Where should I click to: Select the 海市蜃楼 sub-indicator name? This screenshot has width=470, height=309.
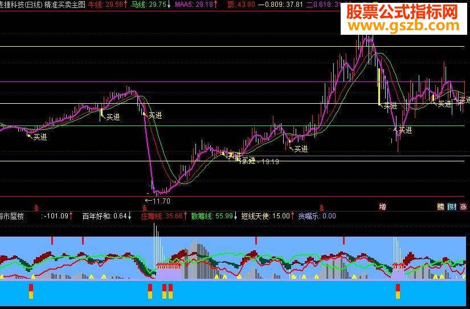coord(12,216)
